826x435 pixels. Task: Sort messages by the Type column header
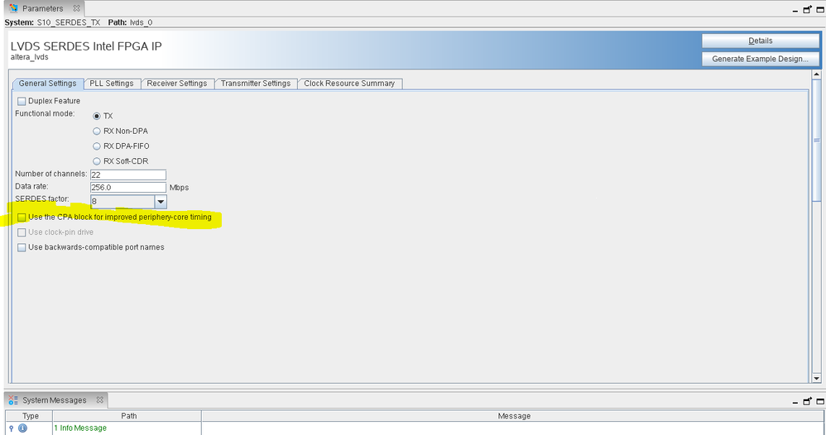pos(30,416)
